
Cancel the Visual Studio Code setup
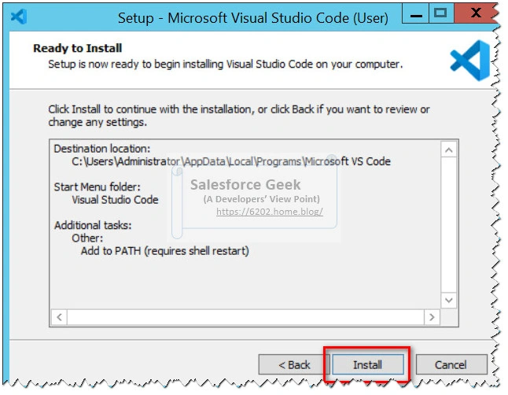point(451,364)
